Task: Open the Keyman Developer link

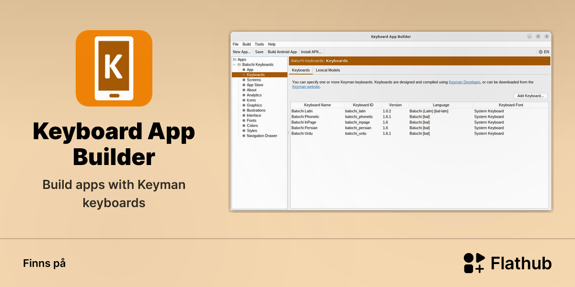Action: click(x=464, y=82)
